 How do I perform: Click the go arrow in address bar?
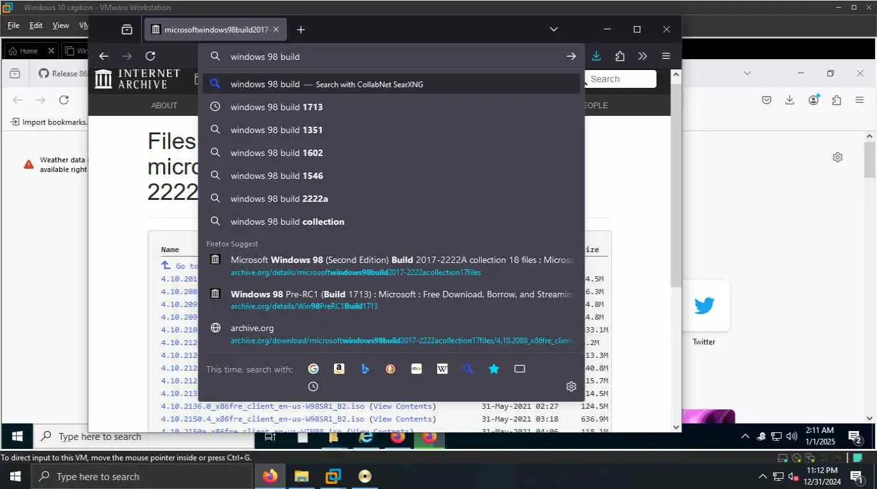[571, 57]
